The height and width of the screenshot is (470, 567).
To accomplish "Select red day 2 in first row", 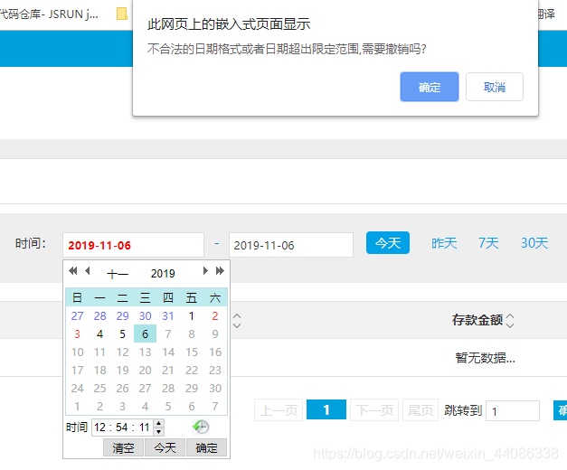I will pyautogui.click(x=215, y=315).
